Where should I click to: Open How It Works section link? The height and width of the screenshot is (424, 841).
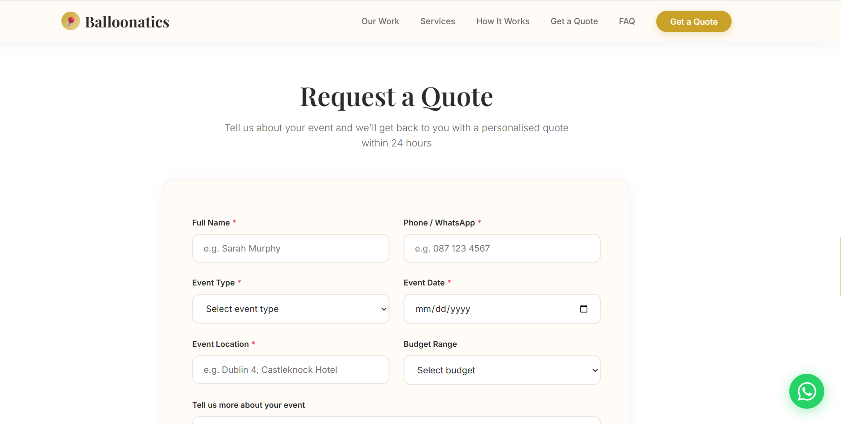[x=503, y=21]
